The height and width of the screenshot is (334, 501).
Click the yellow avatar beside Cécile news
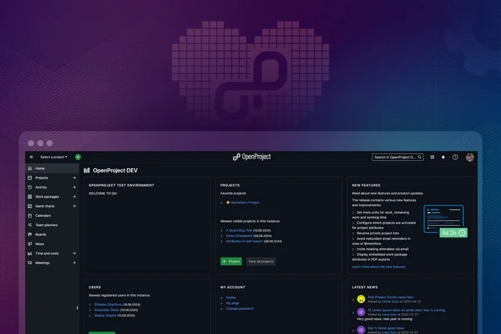(x=361, y=299)
